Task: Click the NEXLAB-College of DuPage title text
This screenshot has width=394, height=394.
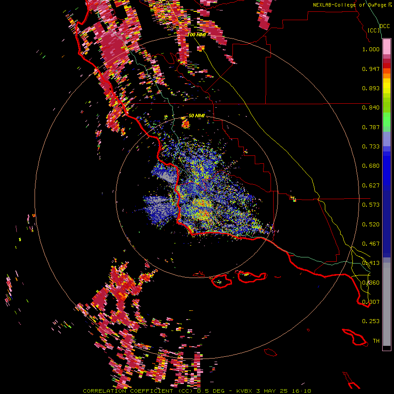Action: click(349, 5)
